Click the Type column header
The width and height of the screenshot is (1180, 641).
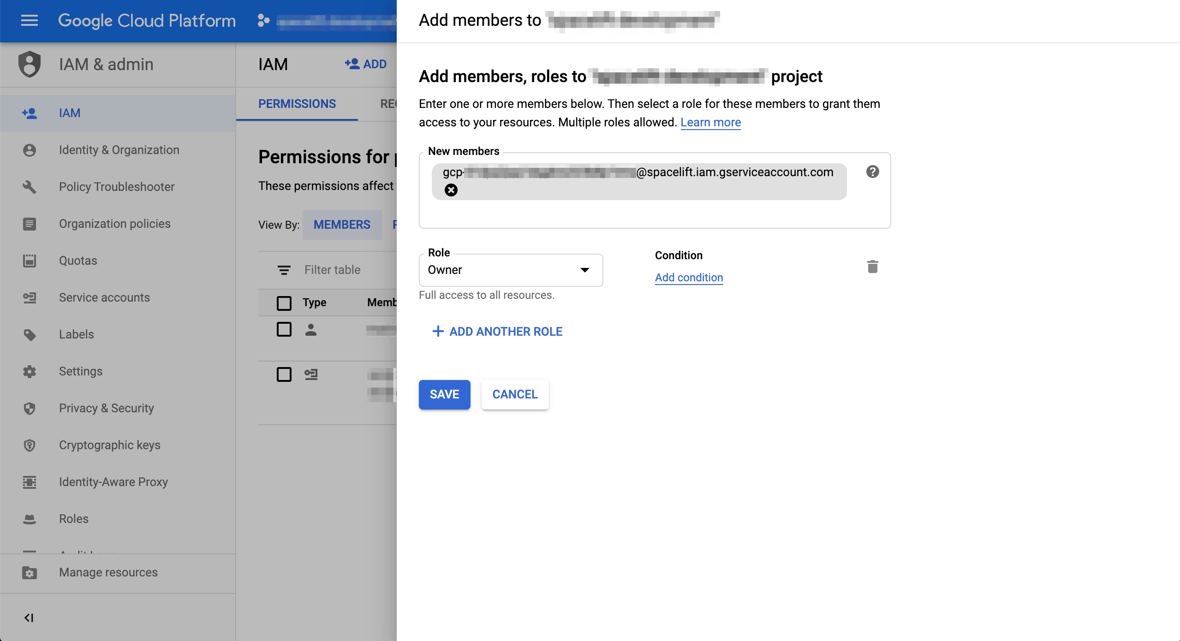(x=314, y=303)
